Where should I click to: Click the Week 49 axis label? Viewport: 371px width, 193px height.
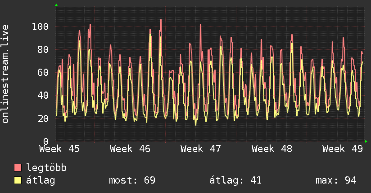click(x=343, y=149)
